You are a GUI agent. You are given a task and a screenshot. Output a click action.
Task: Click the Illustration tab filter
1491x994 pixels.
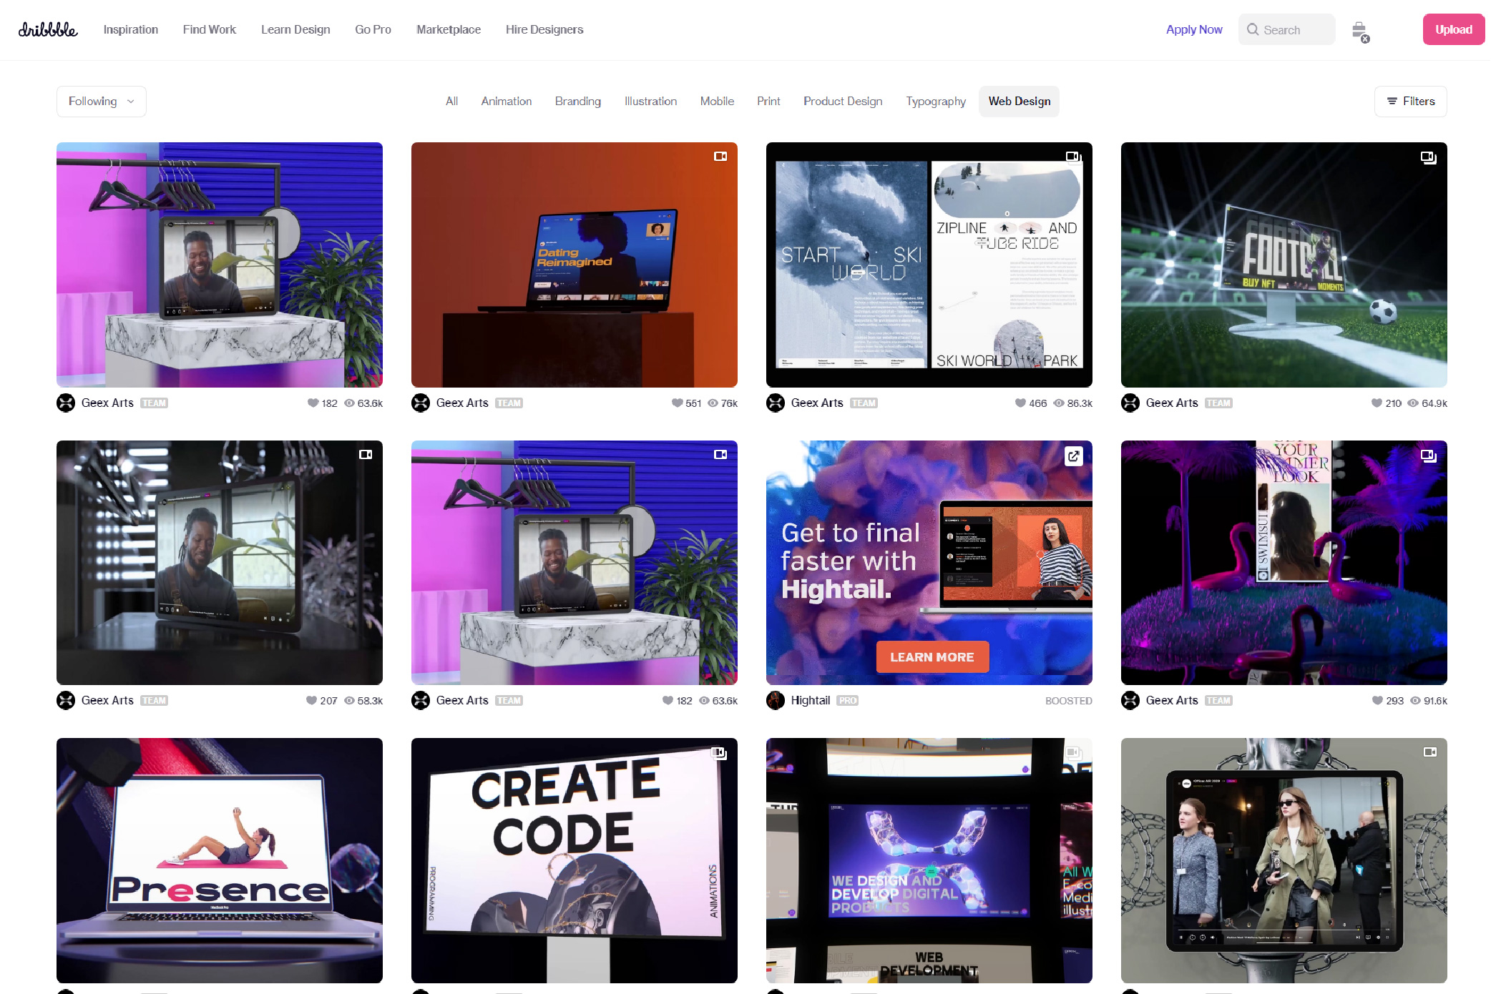(650, 101)
